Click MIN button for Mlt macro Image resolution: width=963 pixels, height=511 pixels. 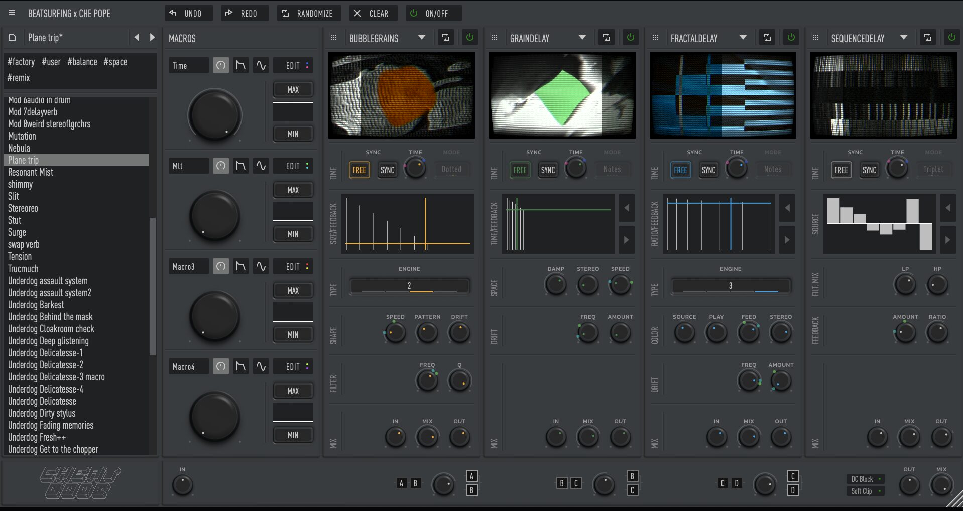click(293, 234)
